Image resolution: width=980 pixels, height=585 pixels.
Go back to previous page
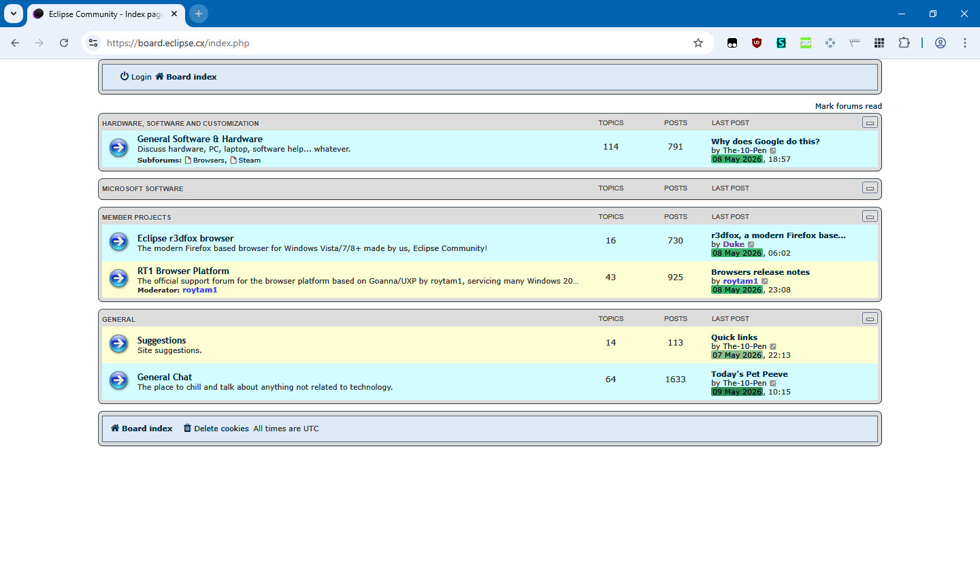[x=15, y=43]
